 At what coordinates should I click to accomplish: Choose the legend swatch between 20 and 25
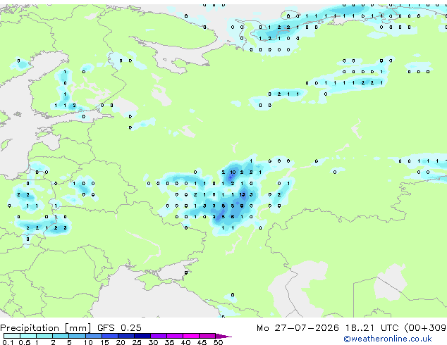(x=126, y=336)
